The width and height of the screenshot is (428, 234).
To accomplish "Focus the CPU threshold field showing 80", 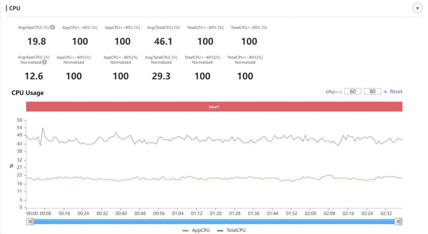I will (372, 92).
